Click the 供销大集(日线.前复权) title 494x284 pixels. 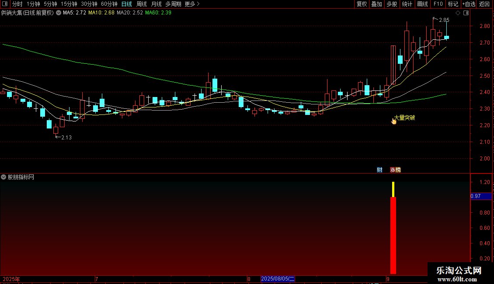(28, 13)
